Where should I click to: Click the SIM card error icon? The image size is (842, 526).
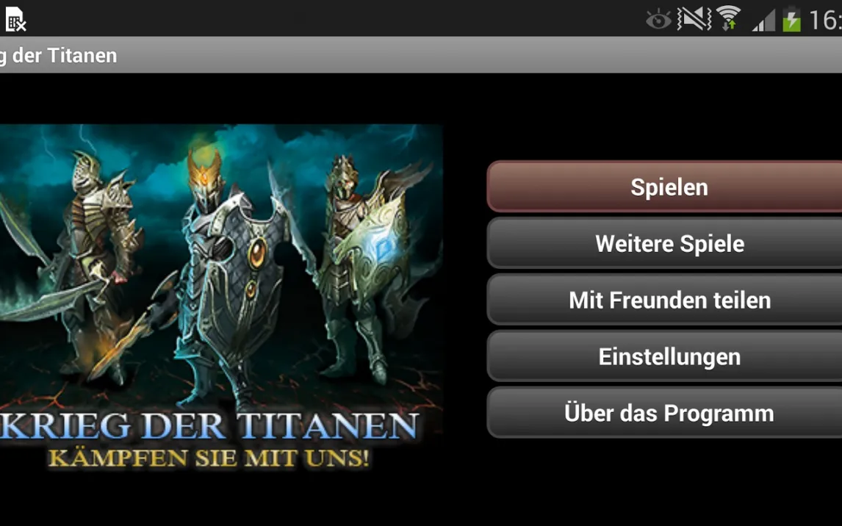(x=16, y=19)
